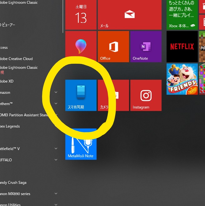Image resolution: width=205 pixels, height=206 pixels.
Task: Open the MetaMoJi Note tile
Action: tap(81, 144)
